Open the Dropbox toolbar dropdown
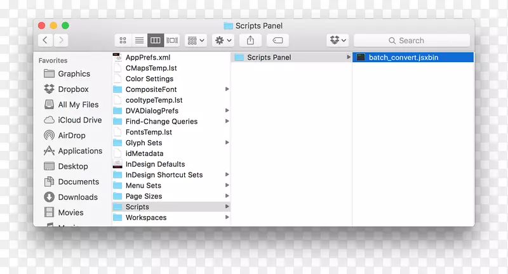The width and height of the screenshot is (508, 274). click(x=338, y=41)
